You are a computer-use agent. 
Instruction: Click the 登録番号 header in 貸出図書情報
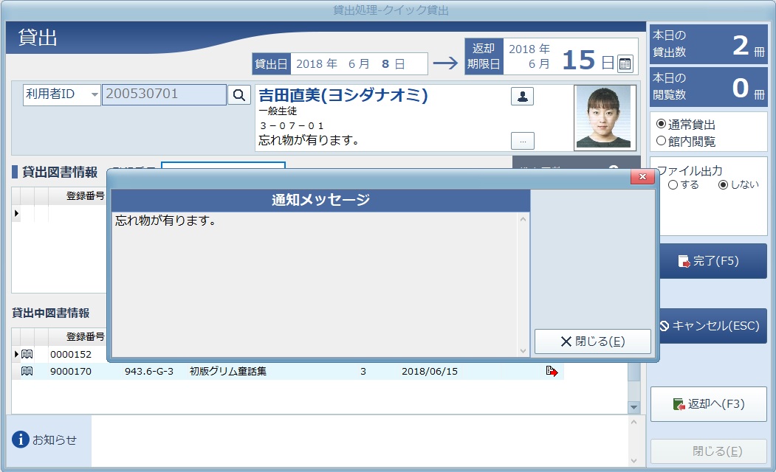85,195
